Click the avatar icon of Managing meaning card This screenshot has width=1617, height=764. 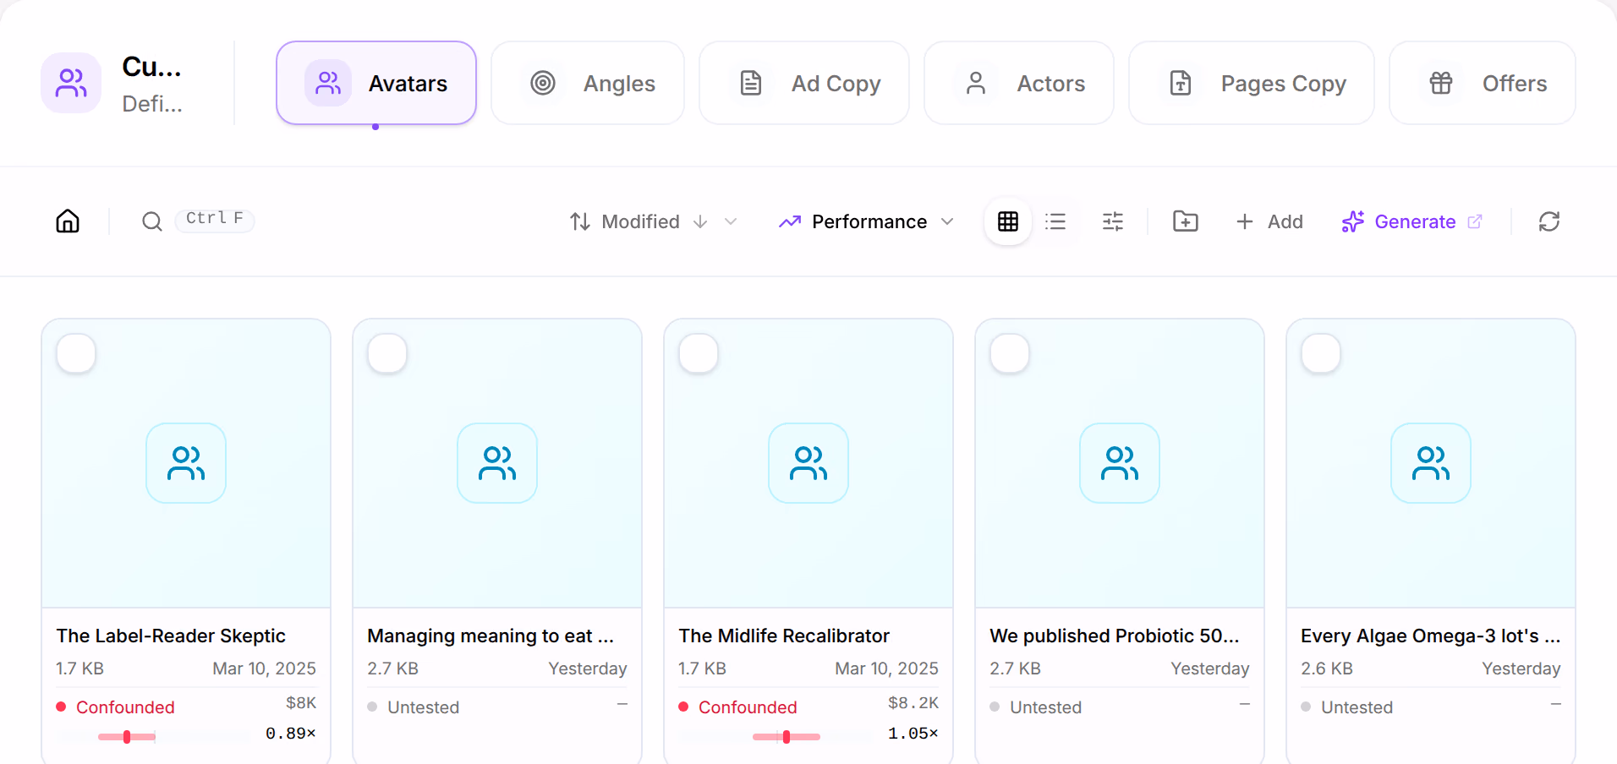coord(497,463)
